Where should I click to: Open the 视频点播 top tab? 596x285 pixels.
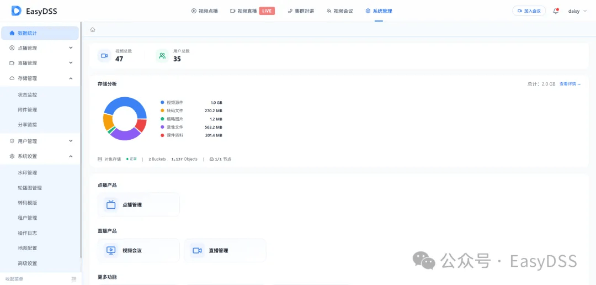(205, 11)
